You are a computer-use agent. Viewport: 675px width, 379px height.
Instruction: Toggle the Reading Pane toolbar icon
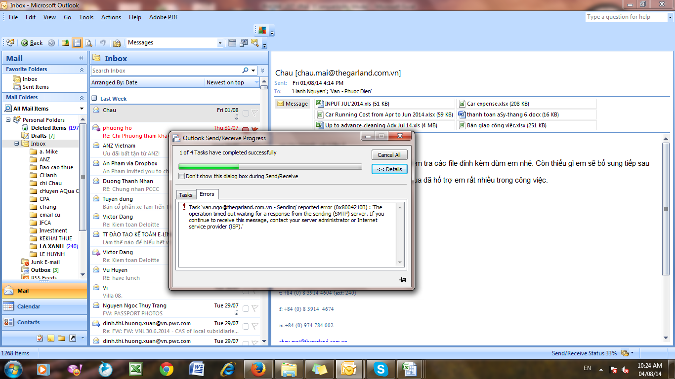[x=77, y=43]
